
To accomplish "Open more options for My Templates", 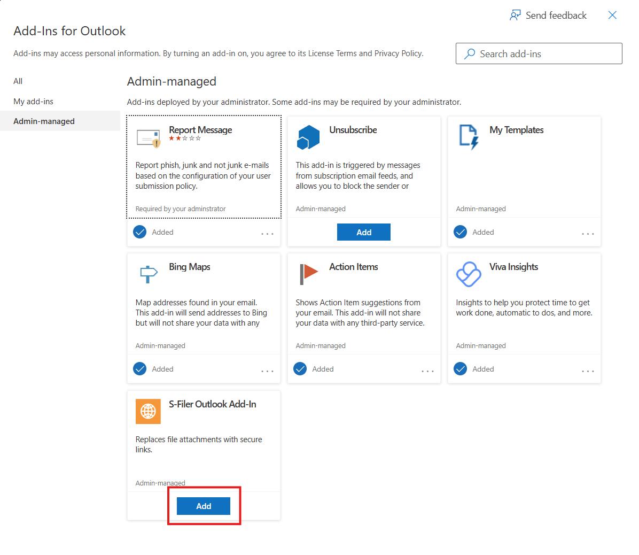I will pos(588,234).
